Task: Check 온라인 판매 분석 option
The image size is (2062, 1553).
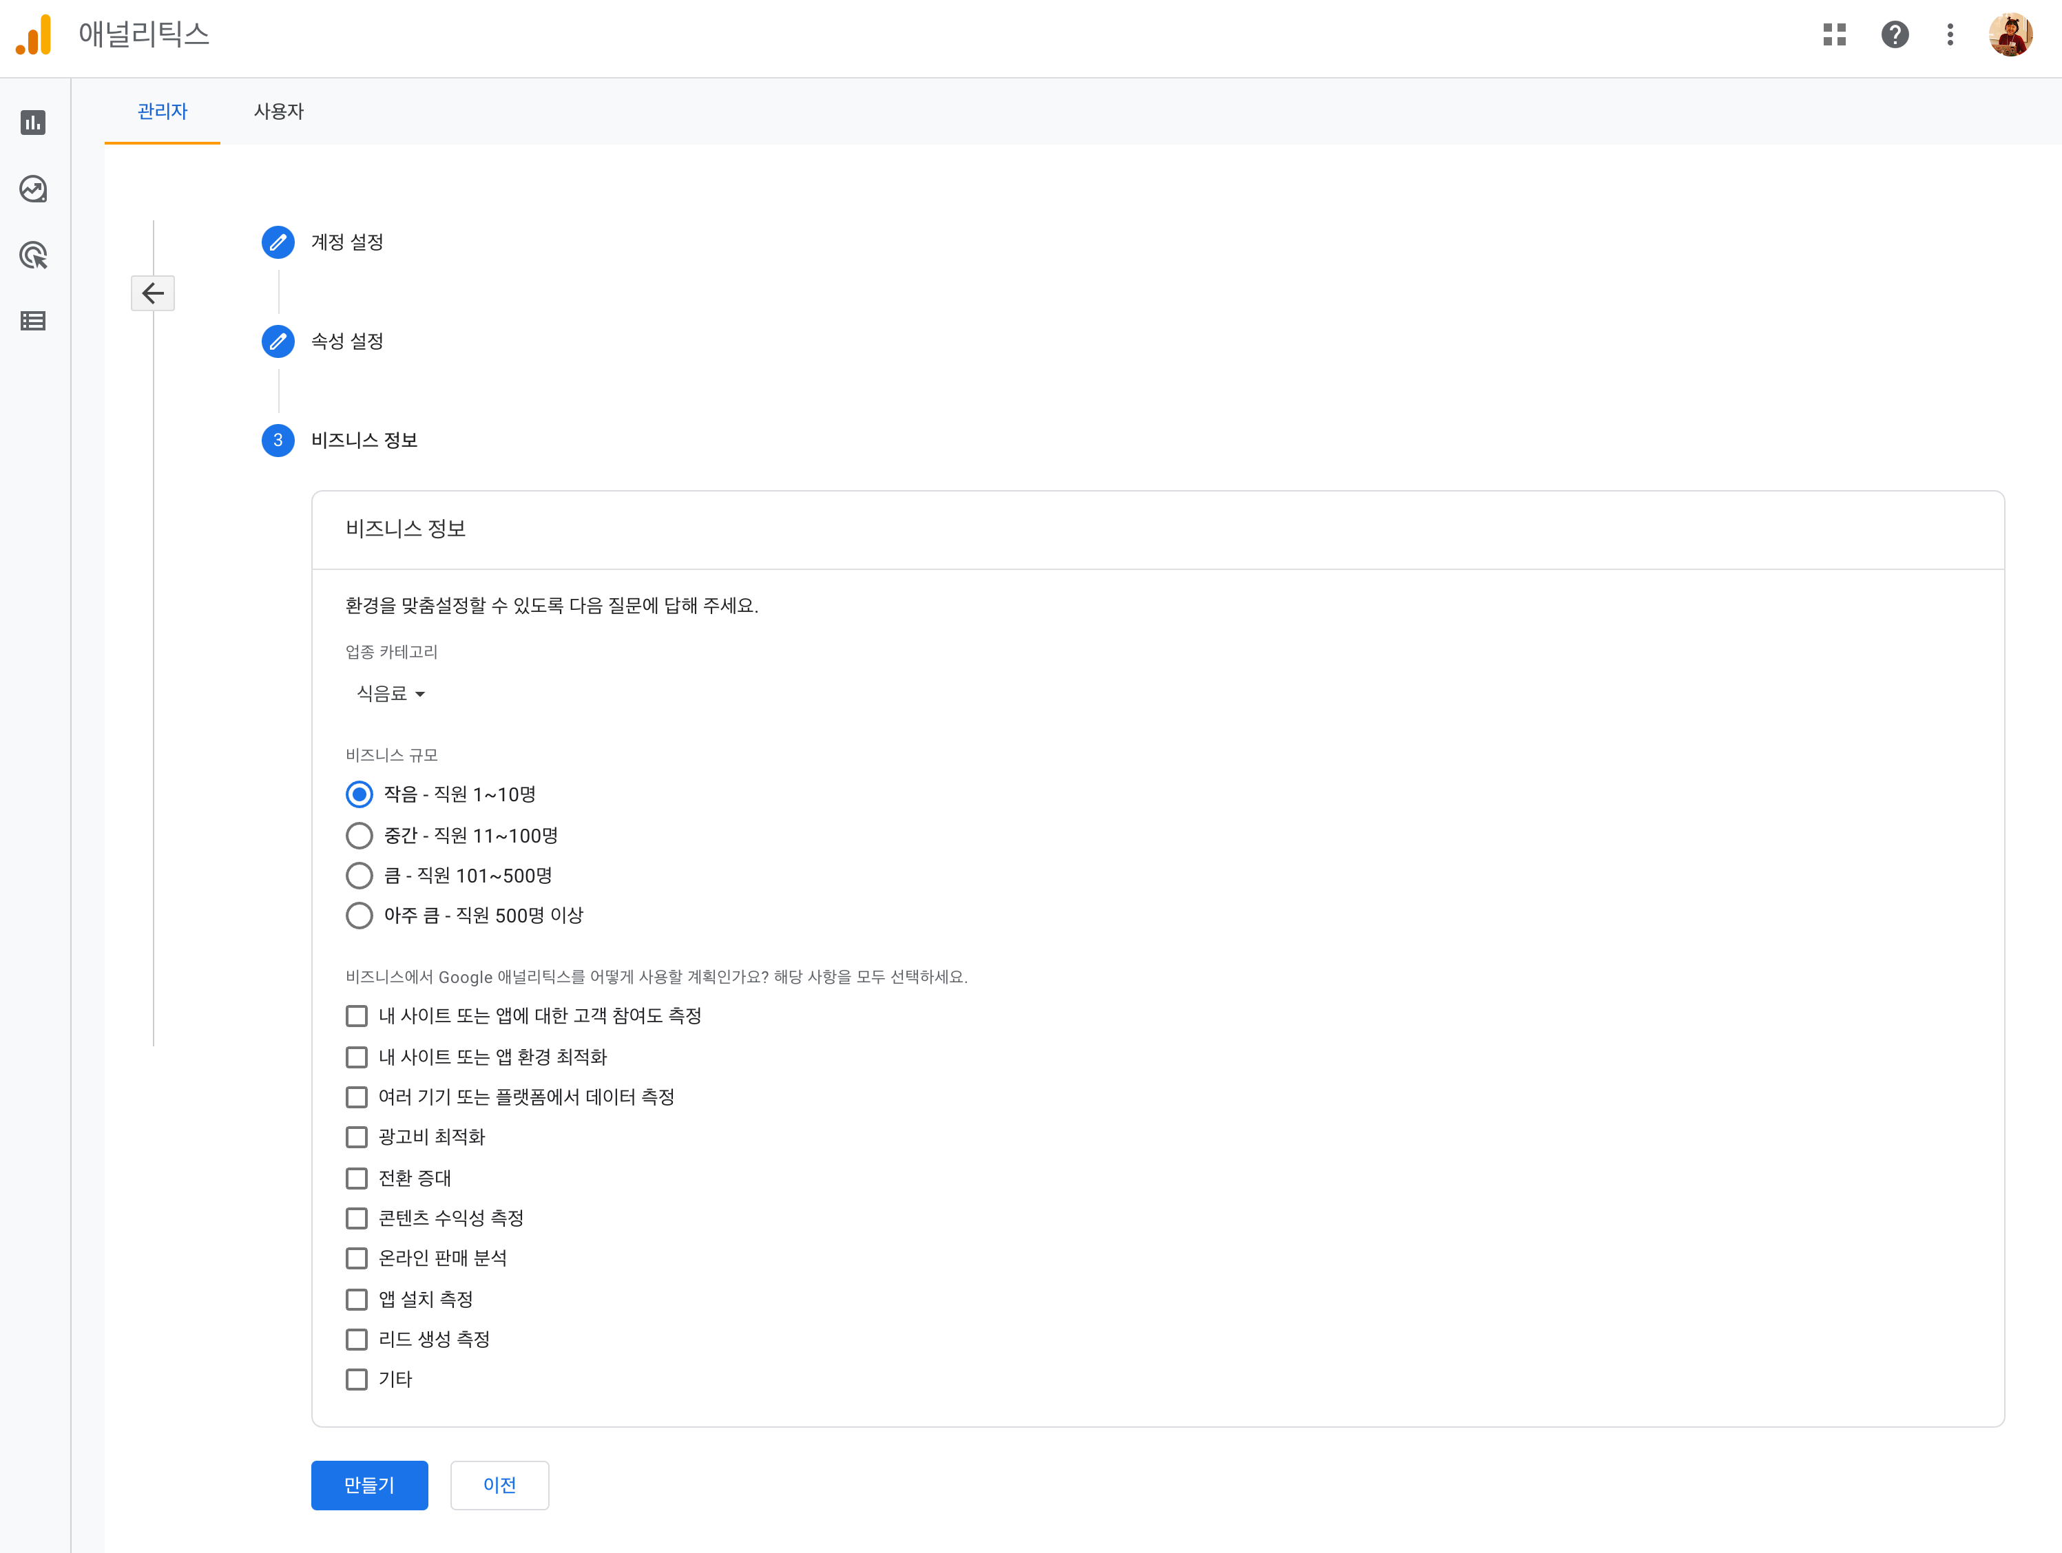Action: pos(357,1258)
